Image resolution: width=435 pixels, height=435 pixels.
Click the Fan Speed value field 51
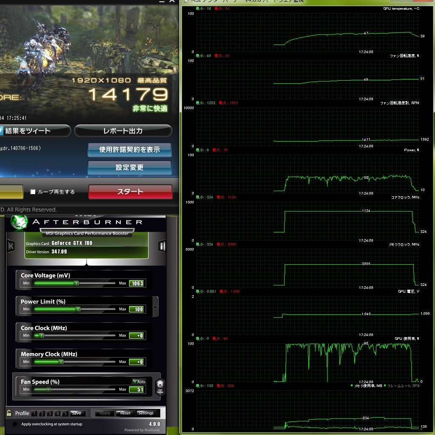[x=136, y=390]
